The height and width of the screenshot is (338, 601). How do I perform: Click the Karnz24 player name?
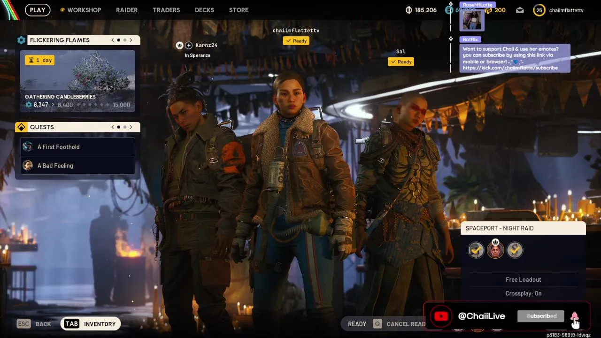tap(207, 45)
